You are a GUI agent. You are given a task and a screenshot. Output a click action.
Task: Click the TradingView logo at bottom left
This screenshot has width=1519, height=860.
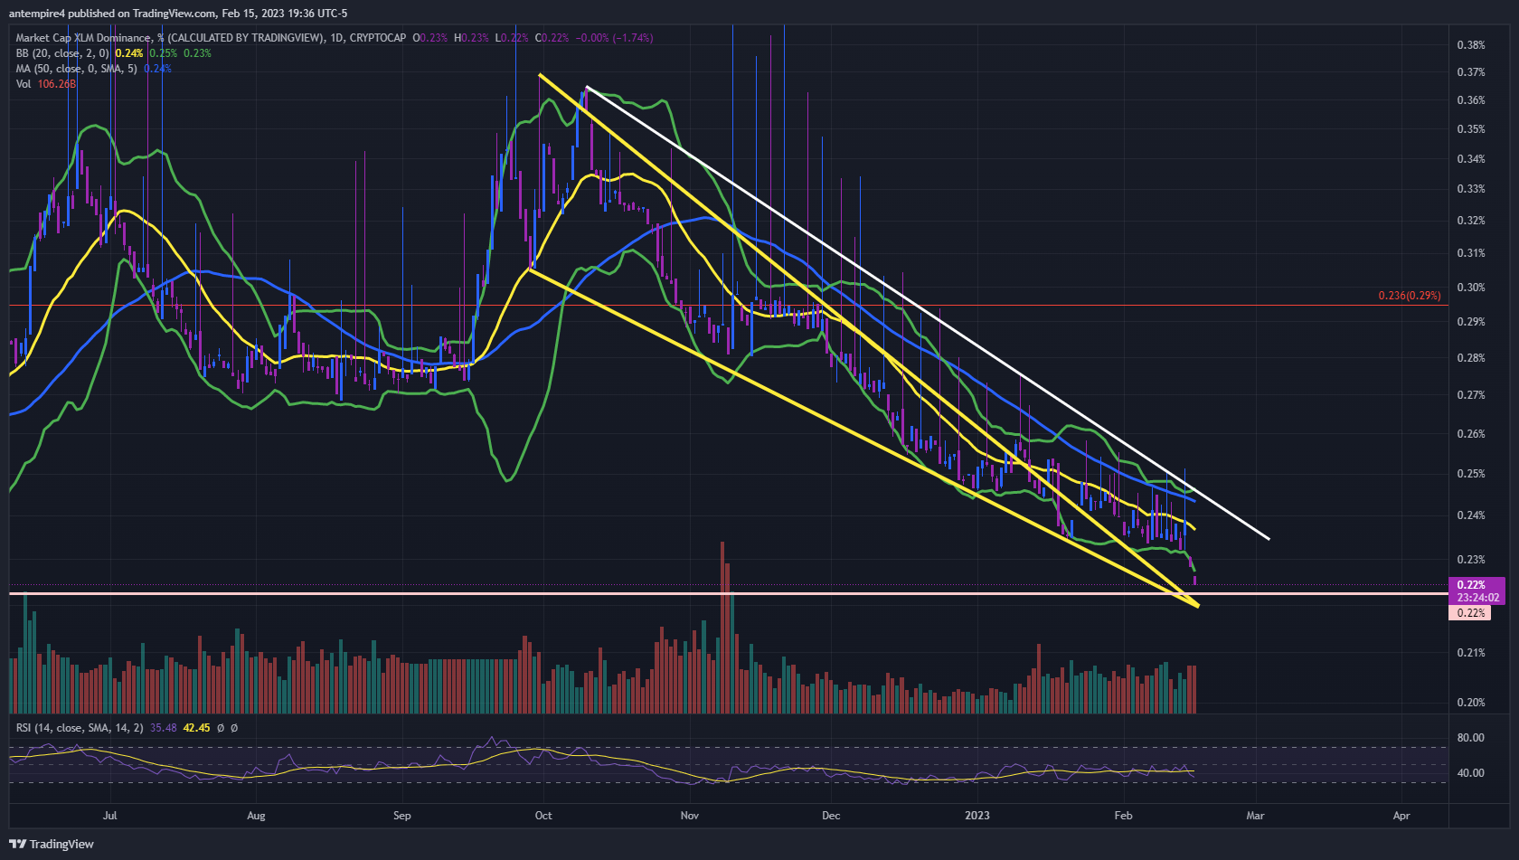click(52, 844)
